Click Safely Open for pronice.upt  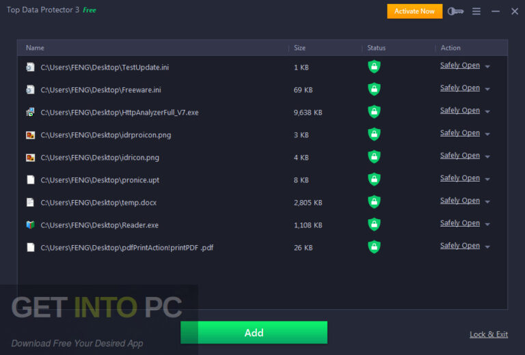pos(459,178)
